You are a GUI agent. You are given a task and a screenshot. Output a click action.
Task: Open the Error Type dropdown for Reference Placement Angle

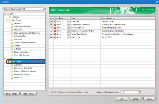pos(69,31)
